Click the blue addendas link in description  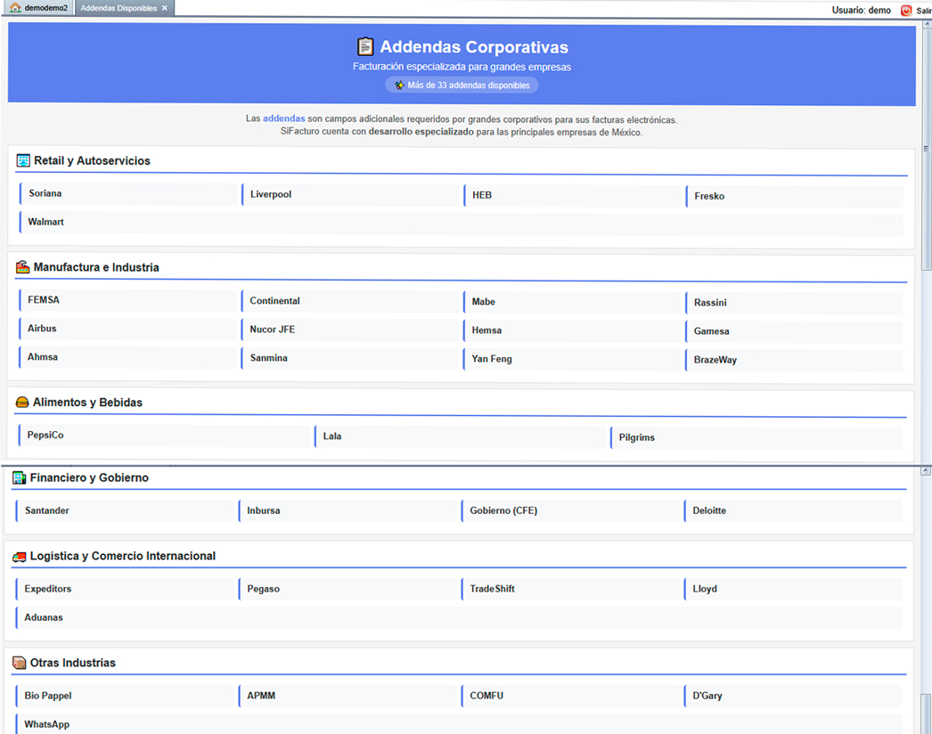(283, 118)
